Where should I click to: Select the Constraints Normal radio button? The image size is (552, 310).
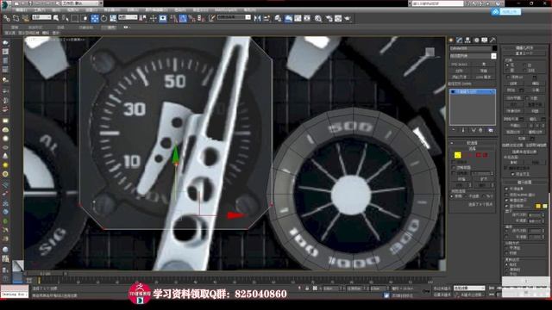[525, 71]
